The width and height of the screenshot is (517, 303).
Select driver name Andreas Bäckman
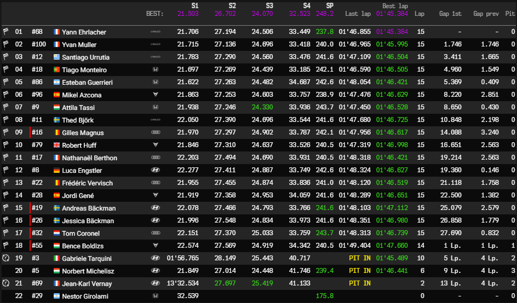89,208
